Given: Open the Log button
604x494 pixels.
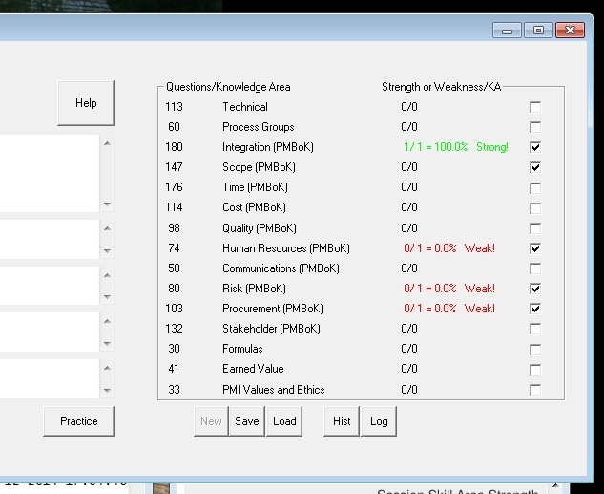Looking at the screenshot, I should tap(379, 421).
